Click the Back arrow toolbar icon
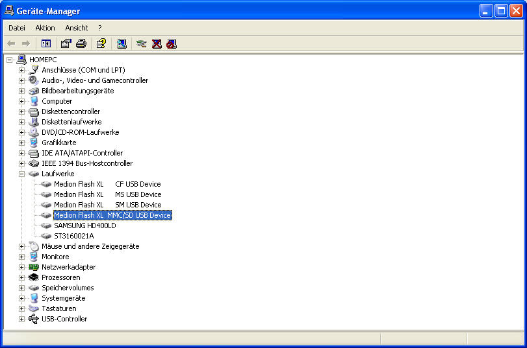Image resolution: width=527 pixels, height=348 pixels. (x=11, y=43)
